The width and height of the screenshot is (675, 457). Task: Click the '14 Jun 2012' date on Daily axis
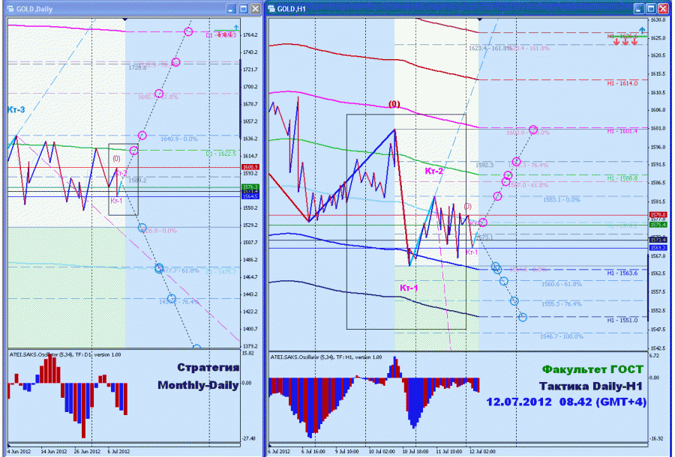[x=54, y=452]
